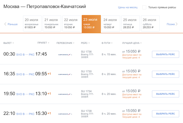183x123 pixels.
Task: Sort by В ПУТИ duration
Action: 107,43
